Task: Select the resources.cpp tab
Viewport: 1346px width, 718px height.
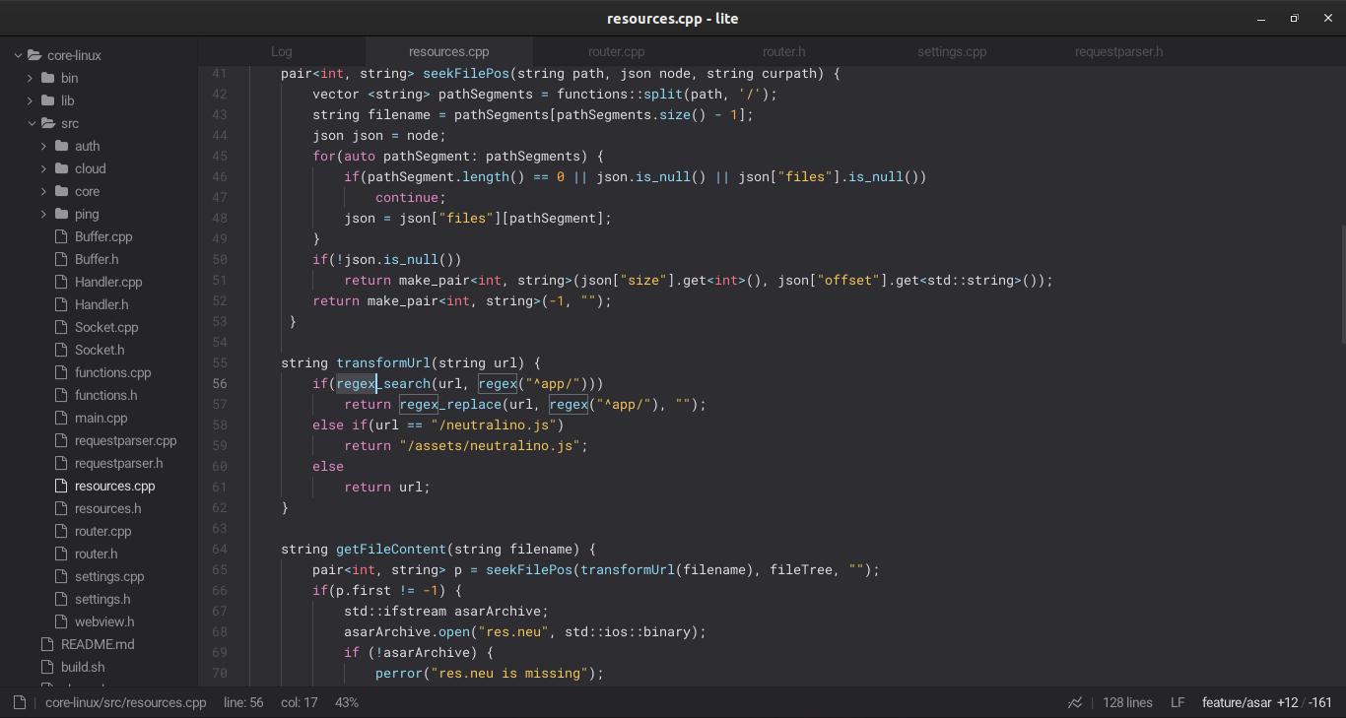Action: (x=449, y=51)
